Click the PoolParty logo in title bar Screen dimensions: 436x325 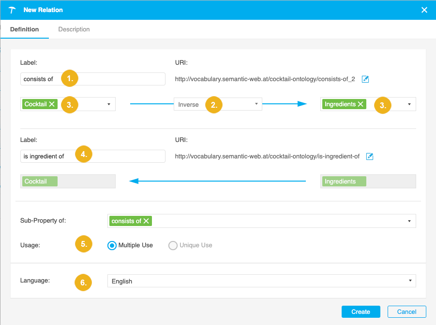tap(13, 10)
